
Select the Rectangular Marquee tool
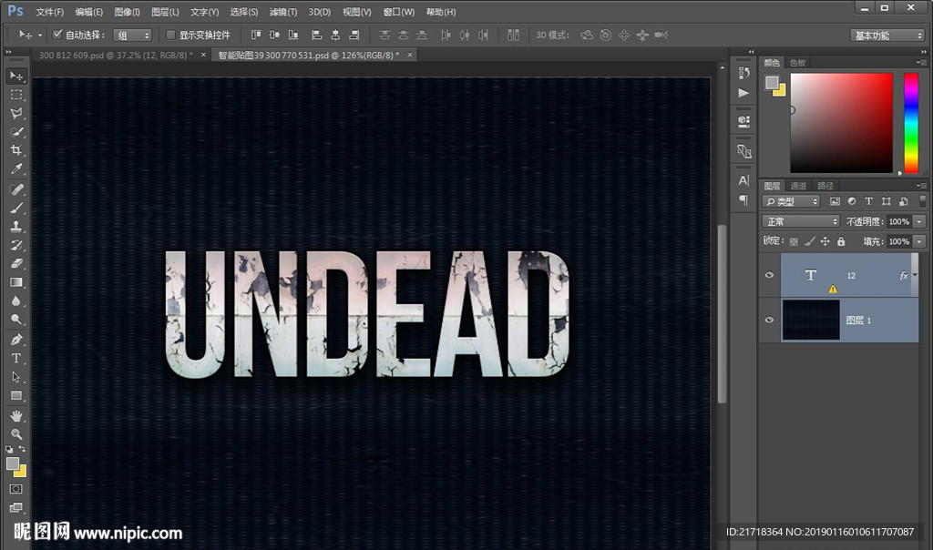[x=16, y=95]
